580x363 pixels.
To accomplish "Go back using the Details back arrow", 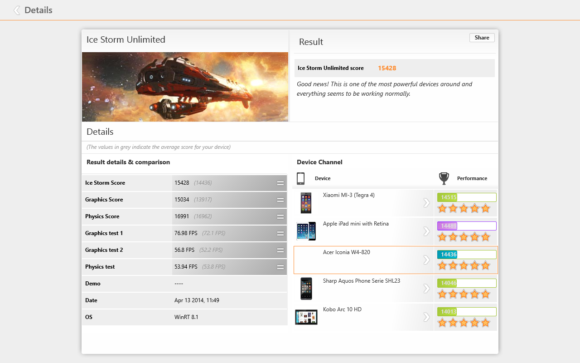I will tap(17, 10).
